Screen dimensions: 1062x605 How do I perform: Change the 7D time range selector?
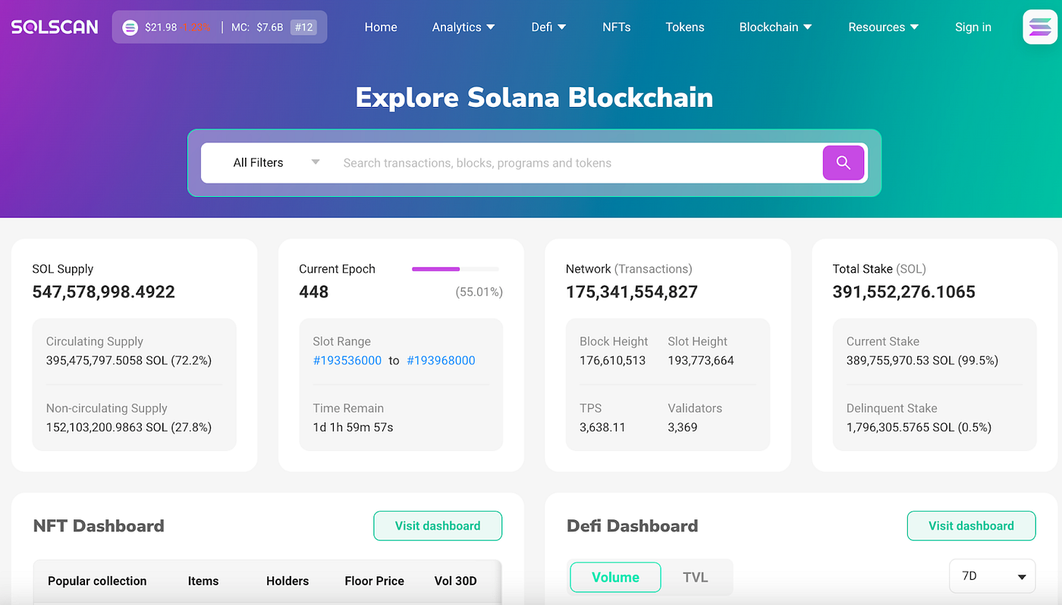point(991,575)
